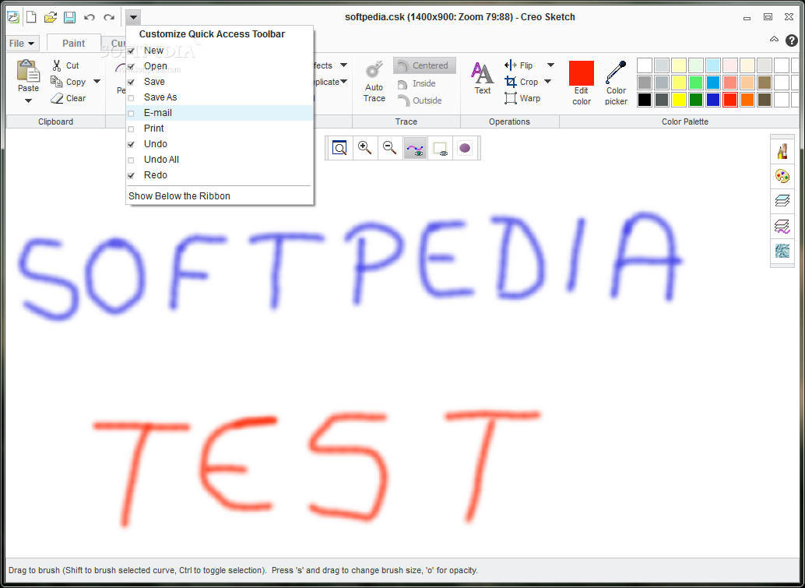Open the File menu dropdown
Viewport: 805px width, 588px height.
(x=22, y=43)
